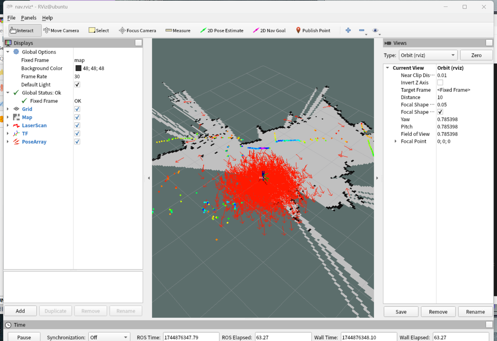
Task: Select the 2D Nav Goal tool
Action: [269, 30]
